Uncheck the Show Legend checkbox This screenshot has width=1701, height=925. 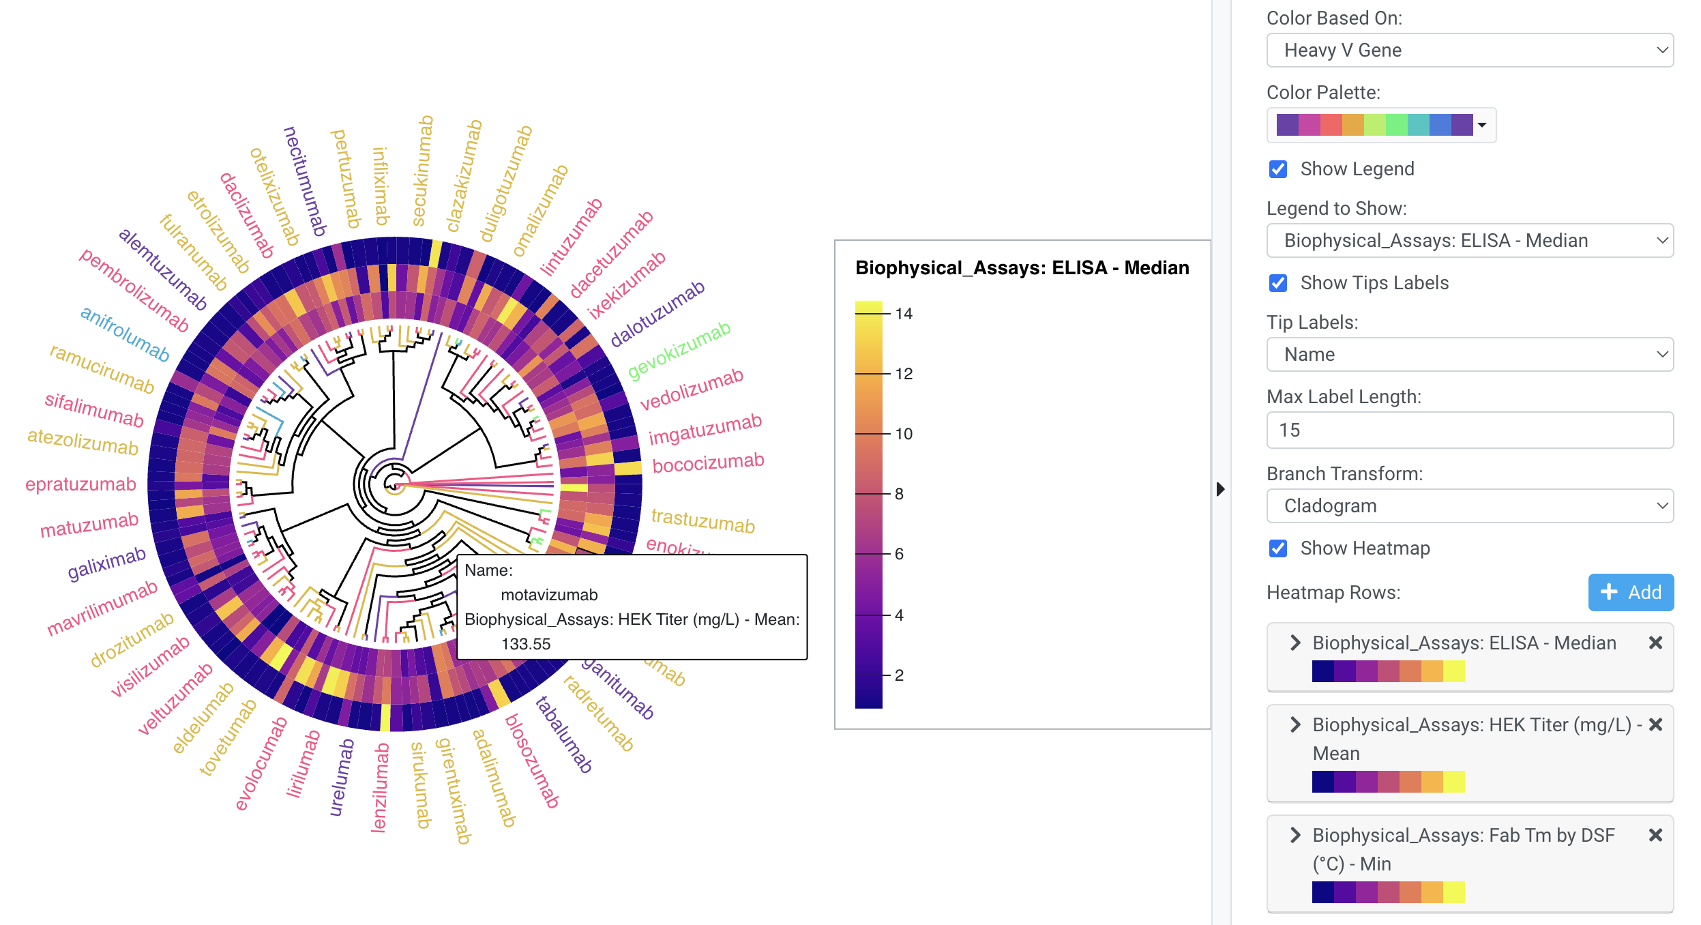point(1278,169)
